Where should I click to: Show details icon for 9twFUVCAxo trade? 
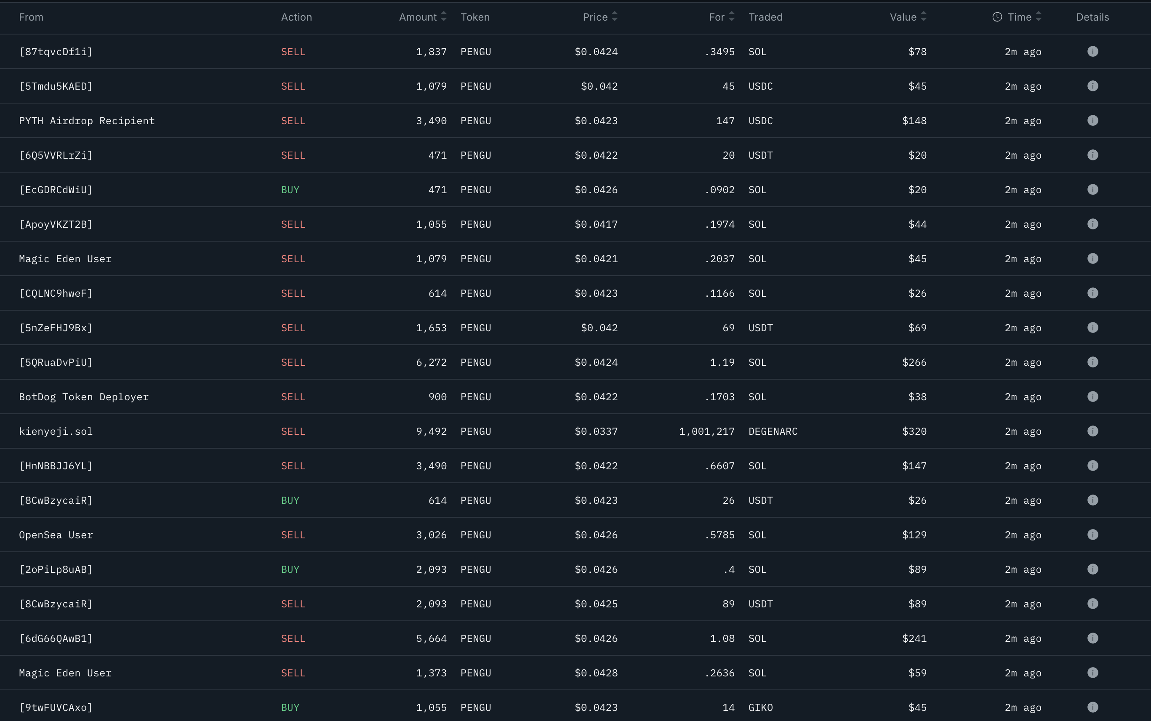(1092, 707)
